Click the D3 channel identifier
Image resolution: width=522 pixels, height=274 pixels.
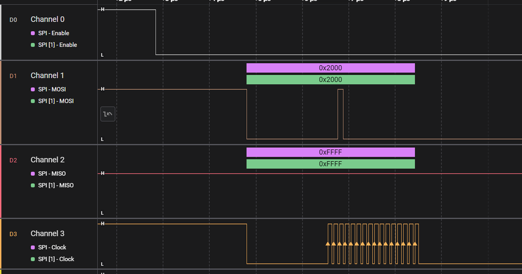click(x=13, y=234)
